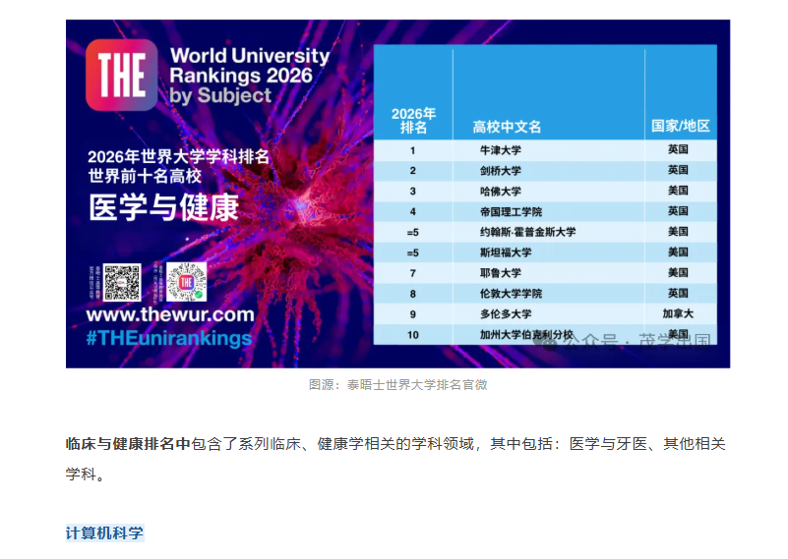
Task: Click the 帝国理工学院 entry
Action: click(x=510, y=211)
